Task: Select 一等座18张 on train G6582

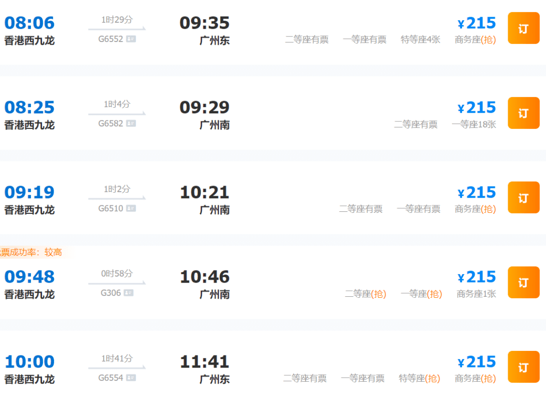Action: [474, 124]
